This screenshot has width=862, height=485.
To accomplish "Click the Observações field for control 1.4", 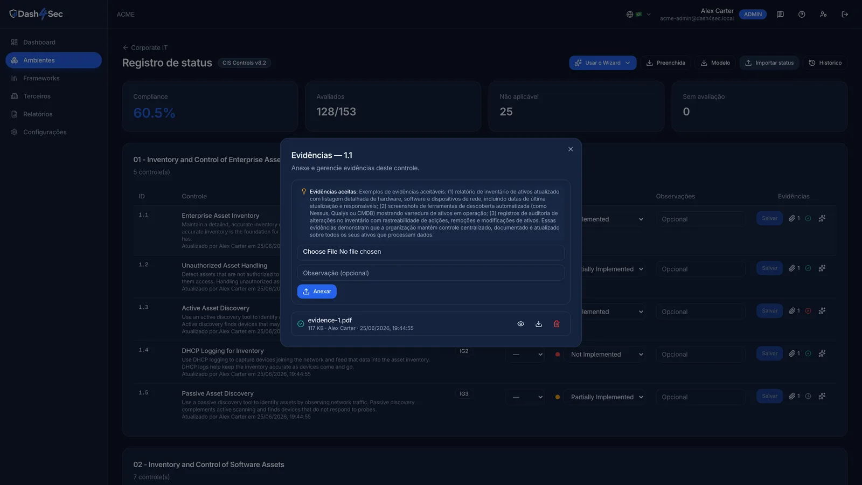I will (x=700, y=355).
